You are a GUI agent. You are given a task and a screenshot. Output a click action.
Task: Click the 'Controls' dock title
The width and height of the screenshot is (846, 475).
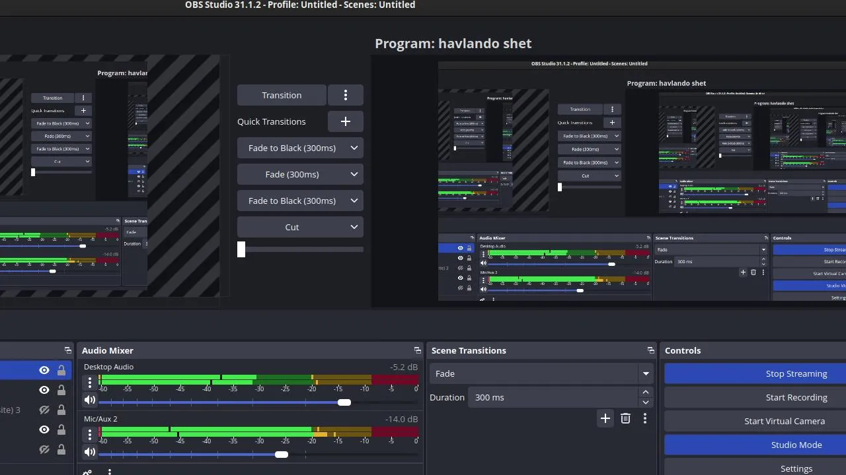pos(683,350)
